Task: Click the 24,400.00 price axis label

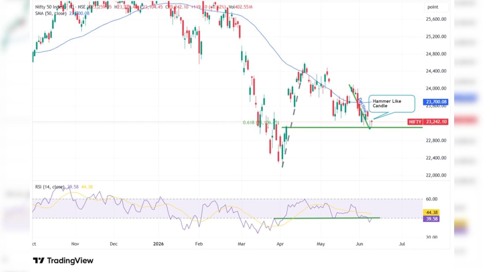Action: pyautogui.click(x=436, y=71)
